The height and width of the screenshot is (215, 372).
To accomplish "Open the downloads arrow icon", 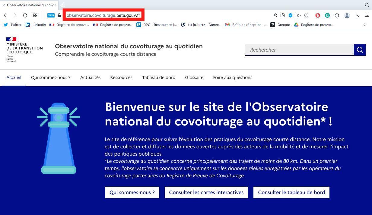I will click(x=357, y=15).
